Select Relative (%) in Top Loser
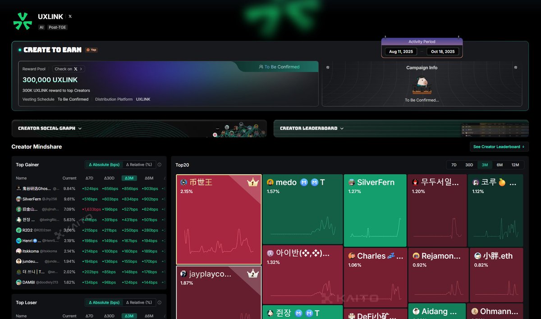This screenshot has height=319, width=541. 139,302
